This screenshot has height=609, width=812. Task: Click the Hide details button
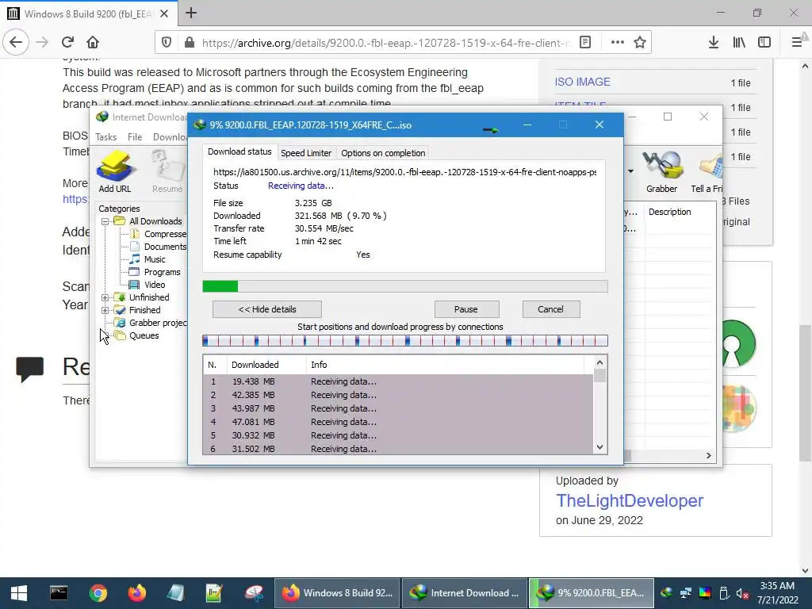tap(267, 309)
